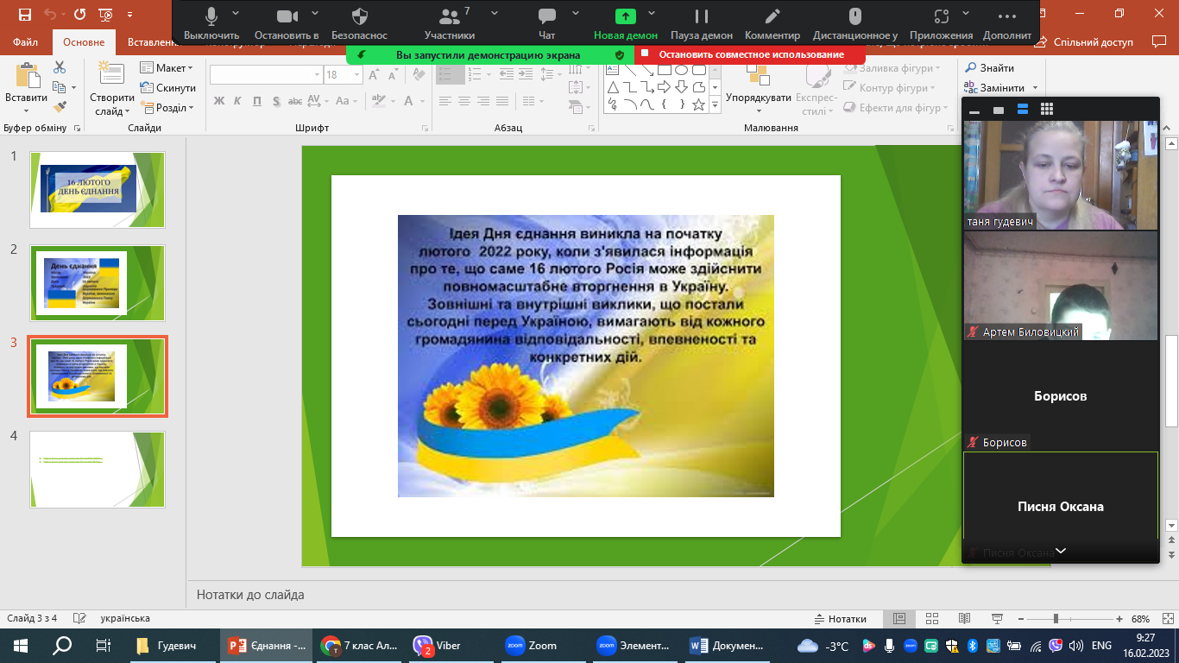Click the Cut scissors icon
This screenshot has height=663, width=1179.
pyautogui.click(x=60, y=67)
